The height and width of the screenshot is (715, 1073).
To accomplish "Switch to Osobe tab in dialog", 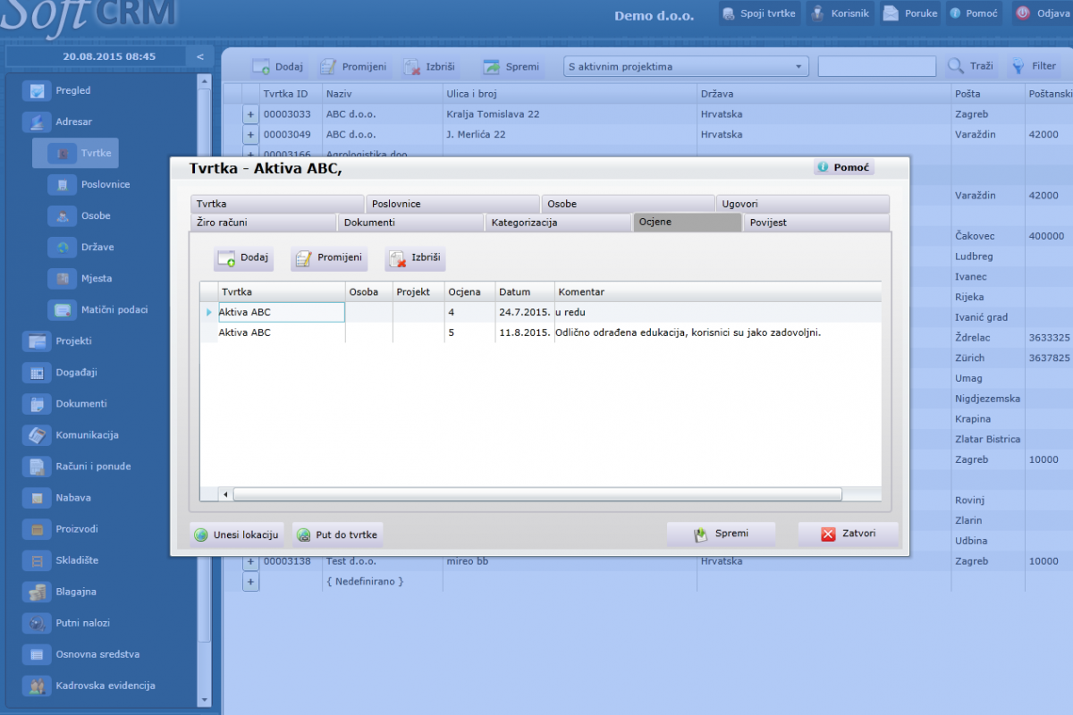I will pyautogui.click(x=628, y=204).
